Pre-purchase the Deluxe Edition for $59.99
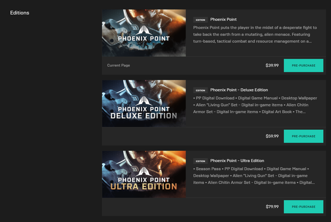331x222 pixels. [x=303, y=136]
